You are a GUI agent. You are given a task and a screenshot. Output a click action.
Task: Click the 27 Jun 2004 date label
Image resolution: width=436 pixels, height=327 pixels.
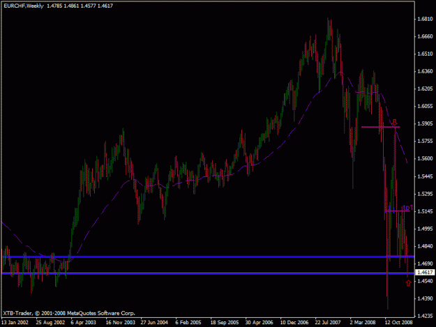click(x=154, y=323)
